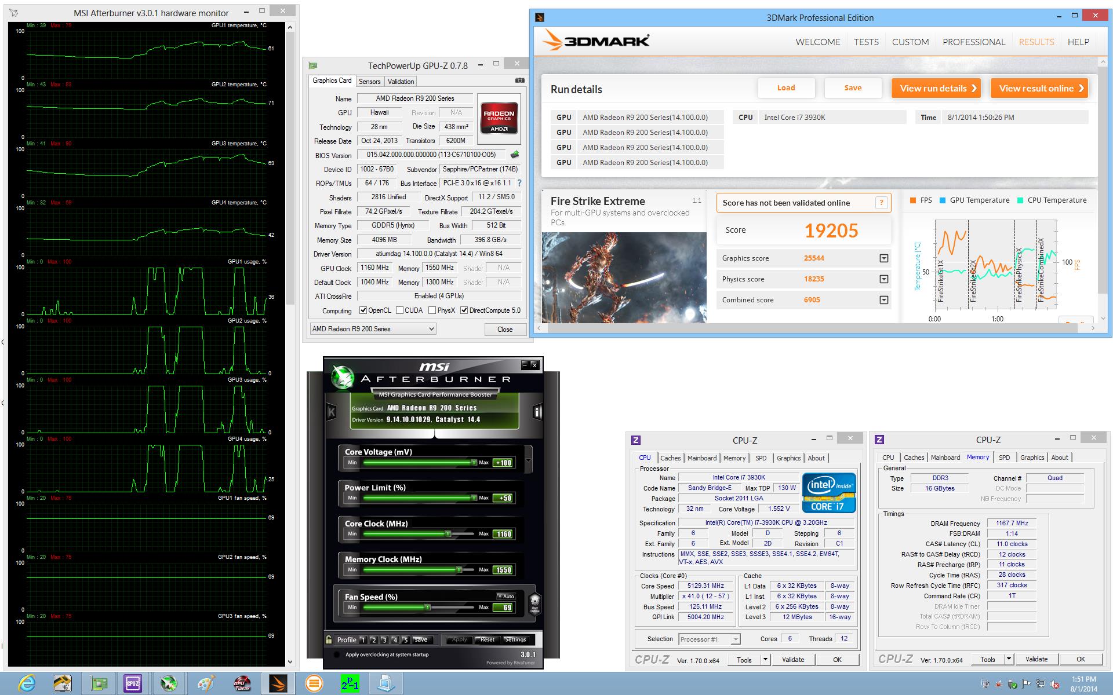This screenshot has height=695, width=1113.
Task: Expand the Core Voltage side arrow
Action: click(528, 460)
